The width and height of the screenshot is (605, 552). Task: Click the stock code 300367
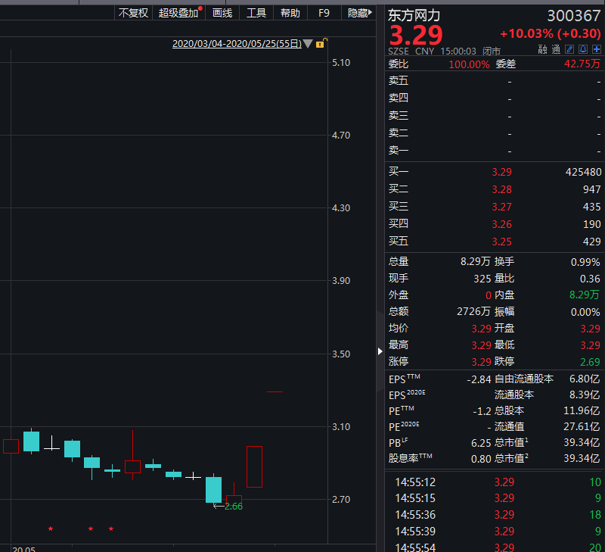point(574,16)
